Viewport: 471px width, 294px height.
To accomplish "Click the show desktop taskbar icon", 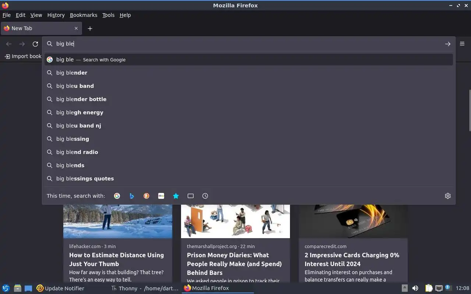I will (28, 288).
